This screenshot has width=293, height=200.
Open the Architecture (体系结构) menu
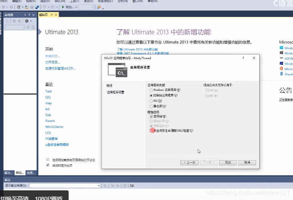(x=106, y=1)
